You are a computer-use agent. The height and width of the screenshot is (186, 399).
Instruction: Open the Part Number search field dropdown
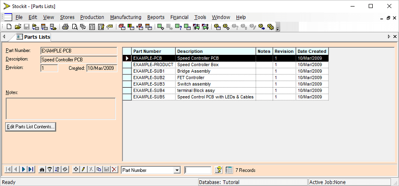[177, 170]
